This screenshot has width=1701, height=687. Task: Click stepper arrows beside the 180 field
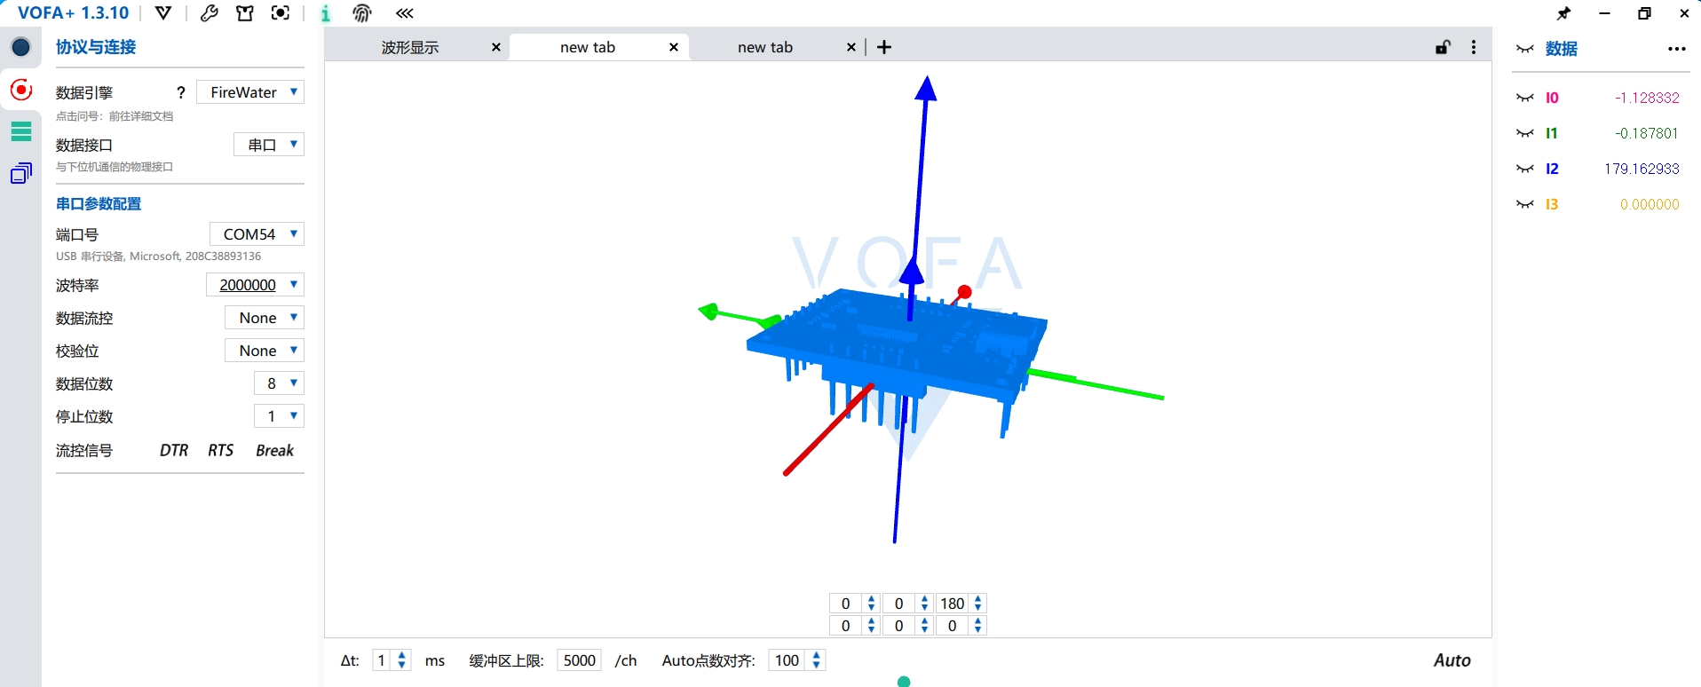pos(978,604)
